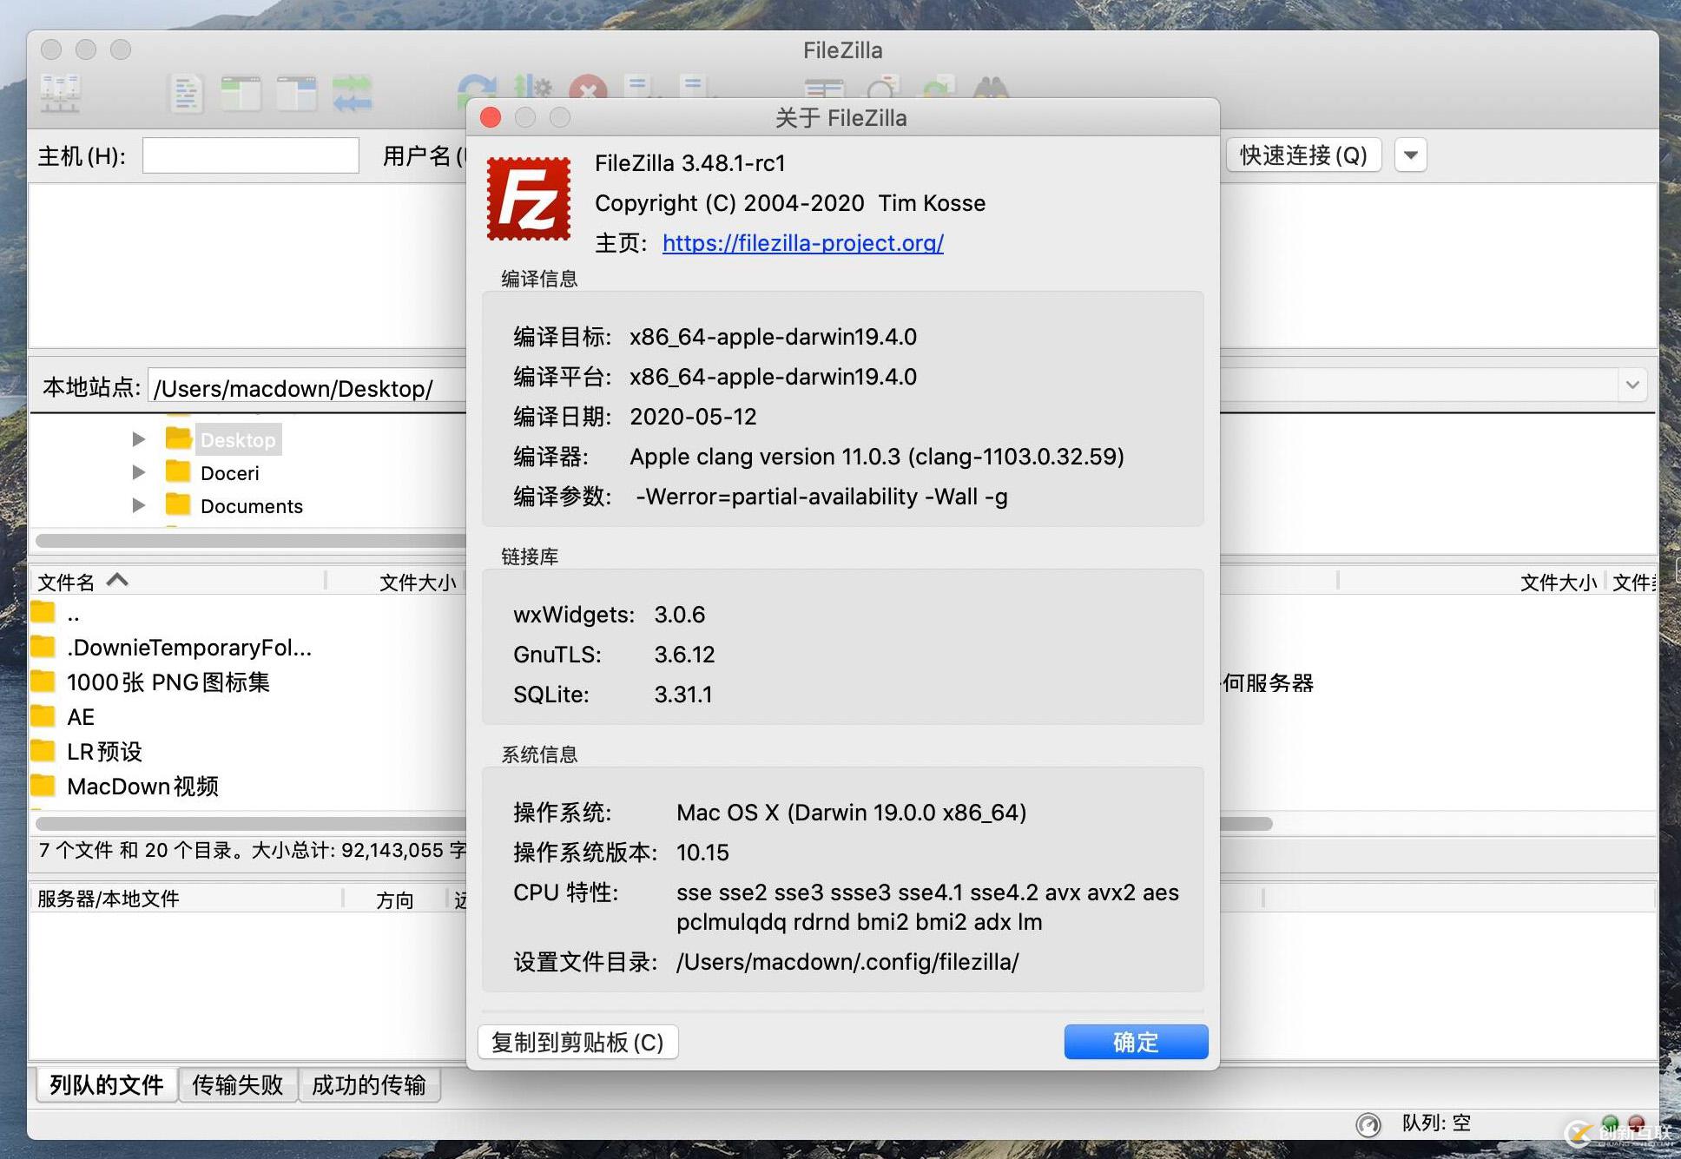The image size is (1681, 1159).
Task: Click the AE folder icon
Action: (43, 716)
